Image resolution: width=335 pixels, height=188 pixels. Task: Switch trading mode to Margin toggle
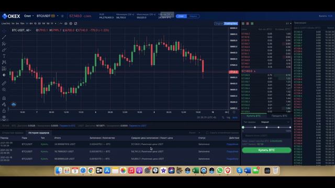coord(193,16)
